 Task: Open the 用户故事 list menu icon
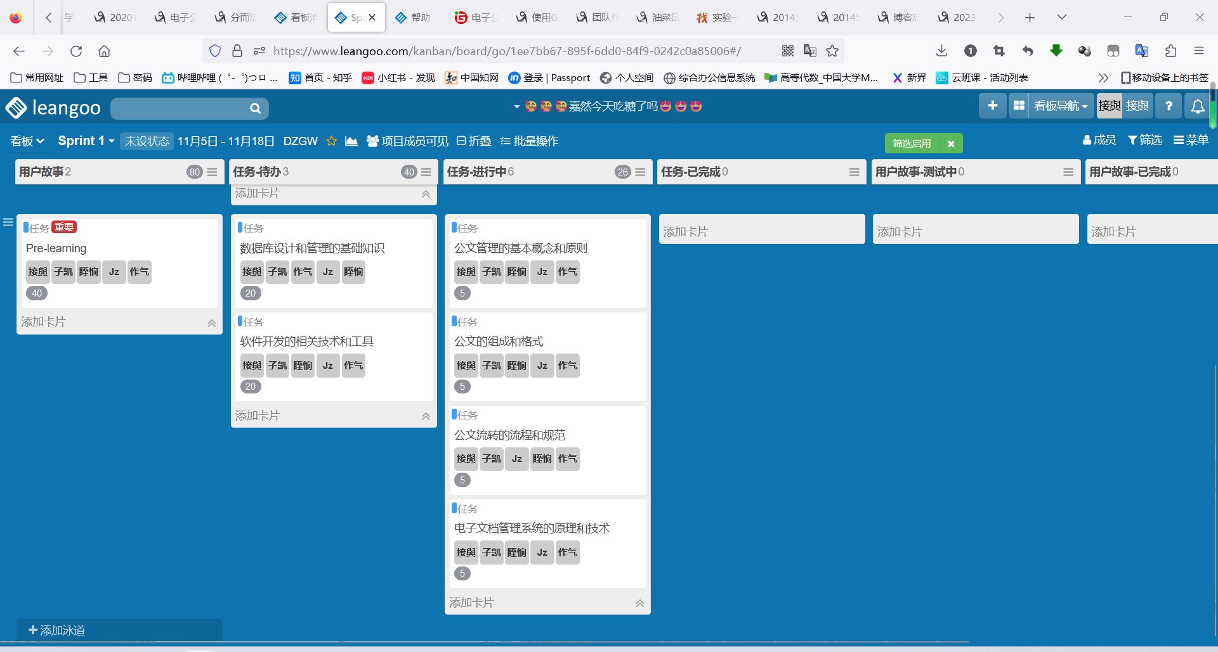[x=212, y=172]
